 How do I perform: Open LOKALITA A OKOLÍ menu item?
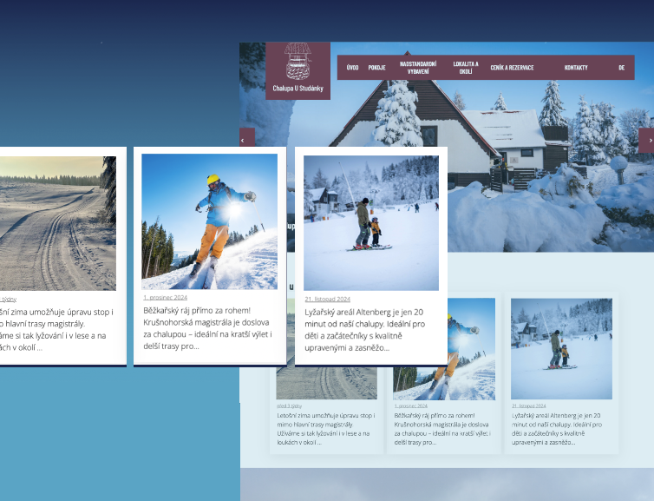(466, 67)
